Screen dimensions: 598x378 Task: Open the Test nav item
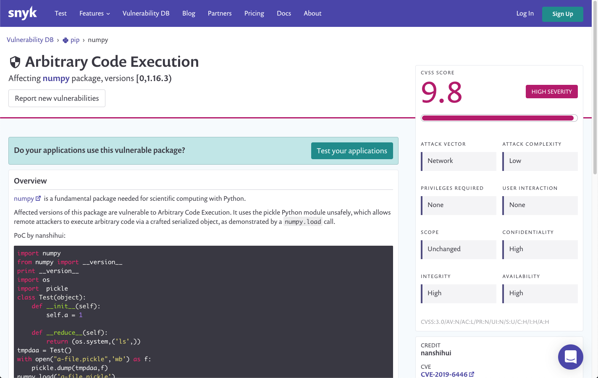[60, 13]
